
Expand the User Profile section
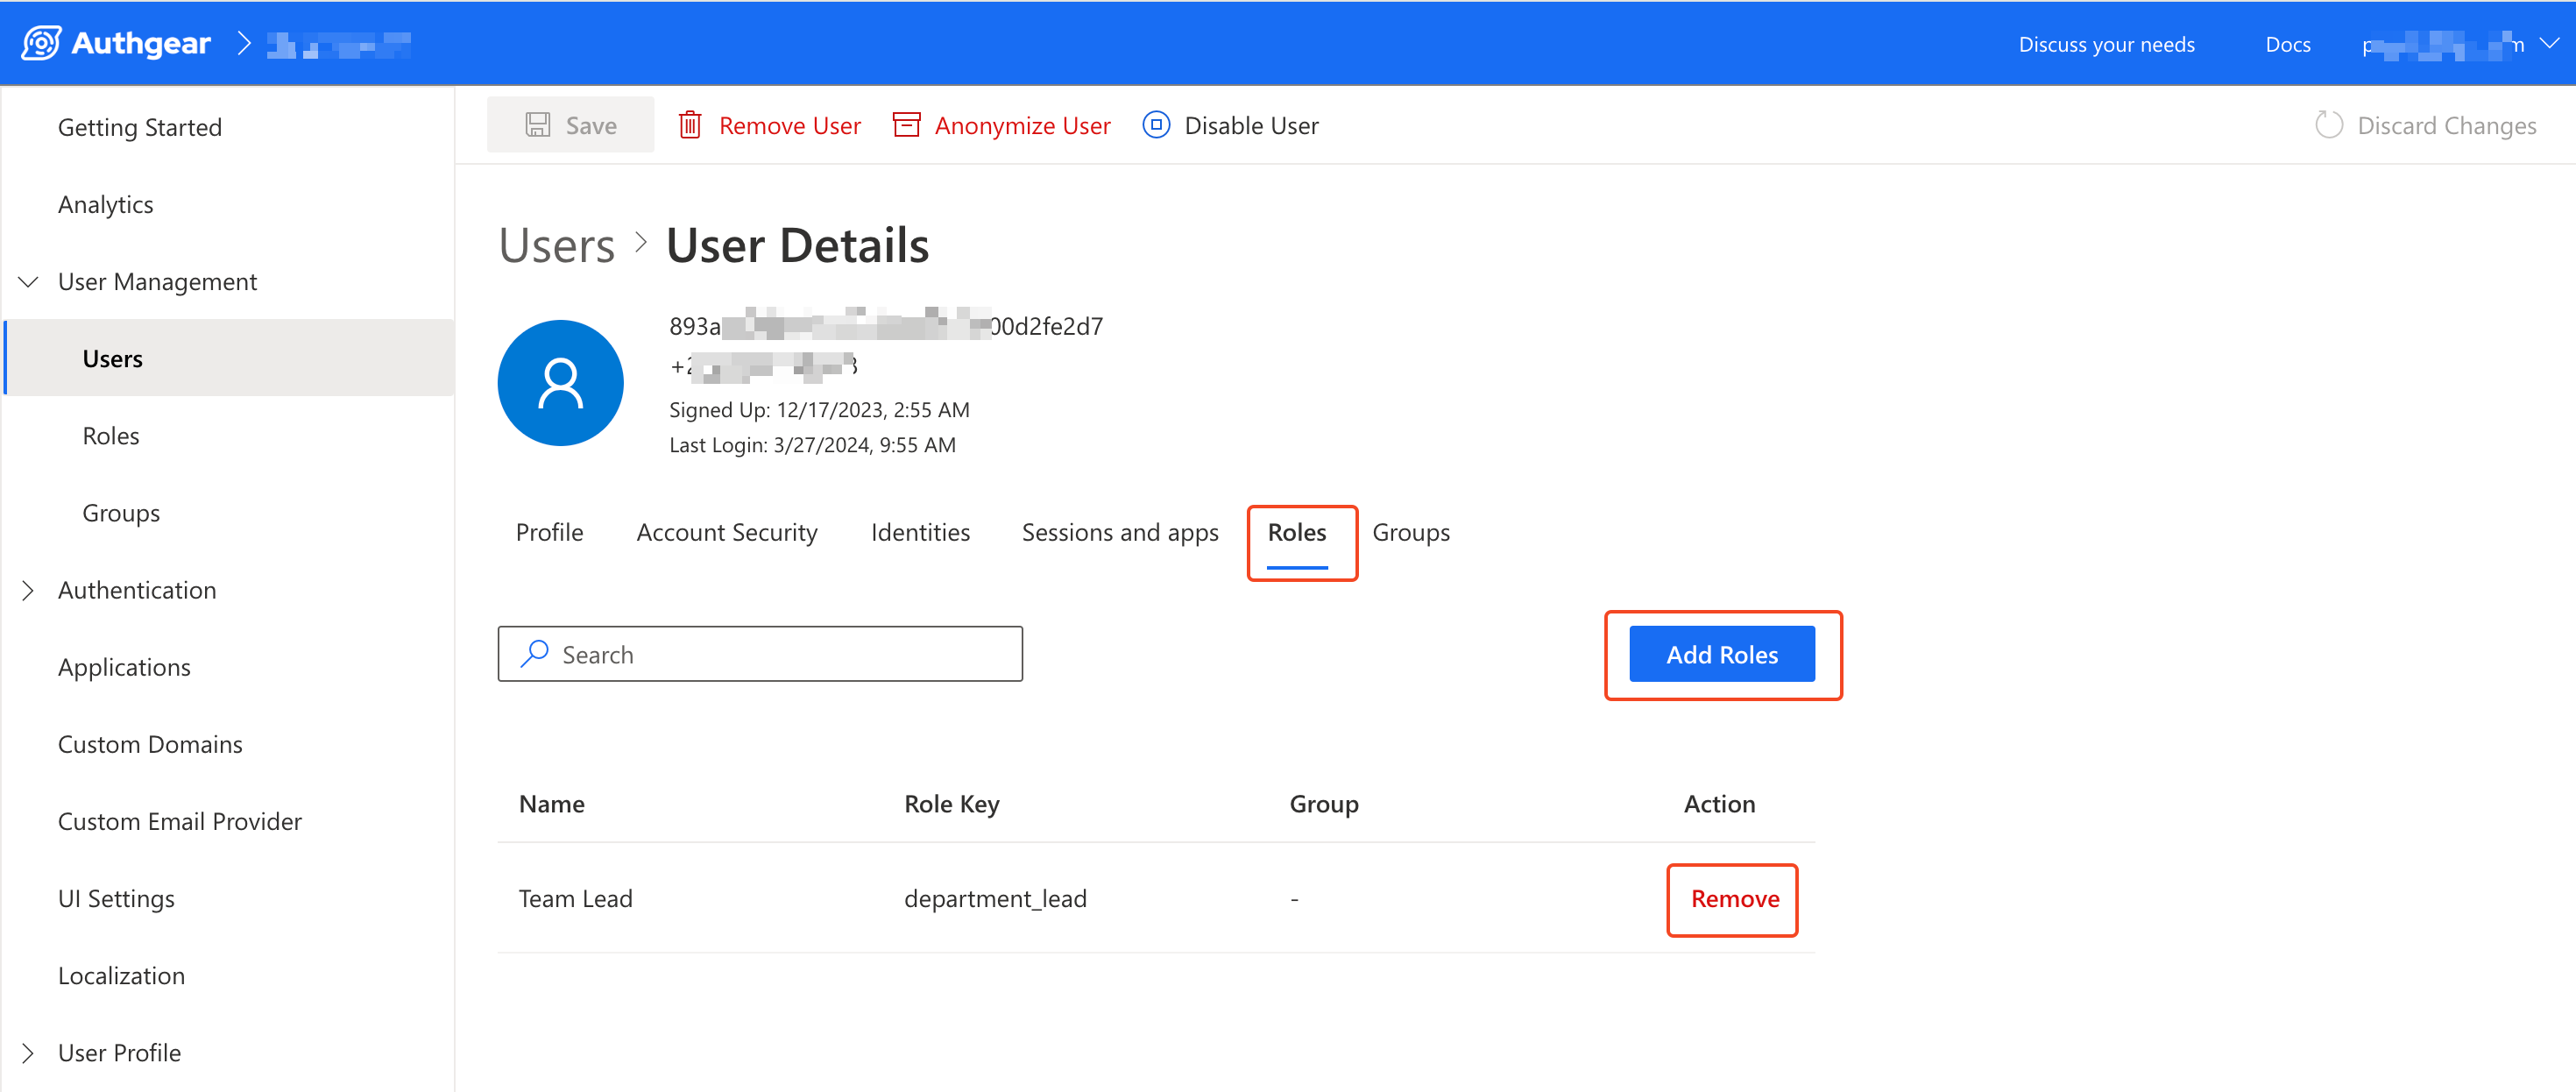pos(29,1053)
